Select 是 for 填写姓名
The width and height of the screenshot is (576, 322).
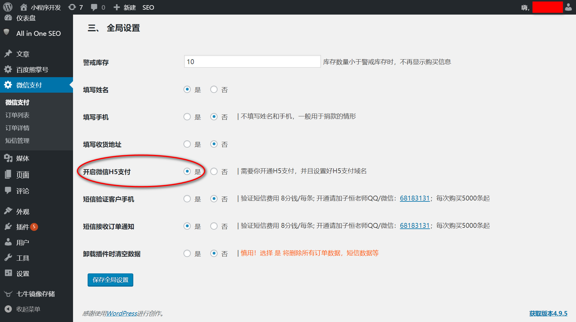point(187,89)
